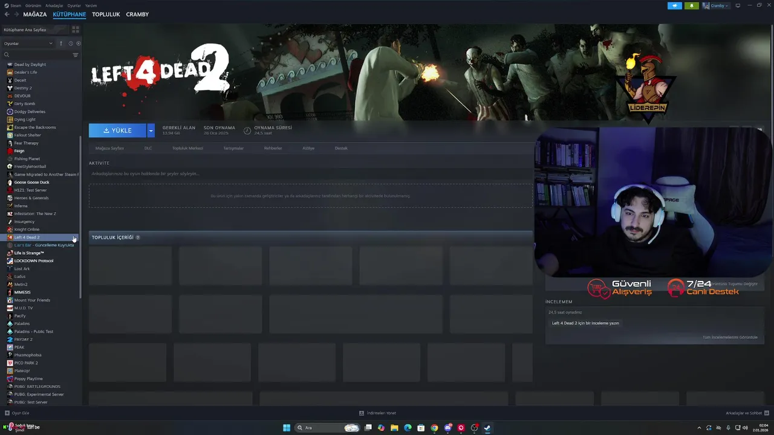Click the forward navigation arrow
Screen dimensions: 774x435
(x=15, y=14)
